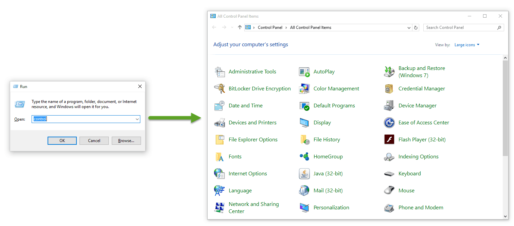This screenshot has width=514, height=226.
Task: Launch BitLocker Drive Encryption settings
Action: pyautogui.click(x=260, y=88)
